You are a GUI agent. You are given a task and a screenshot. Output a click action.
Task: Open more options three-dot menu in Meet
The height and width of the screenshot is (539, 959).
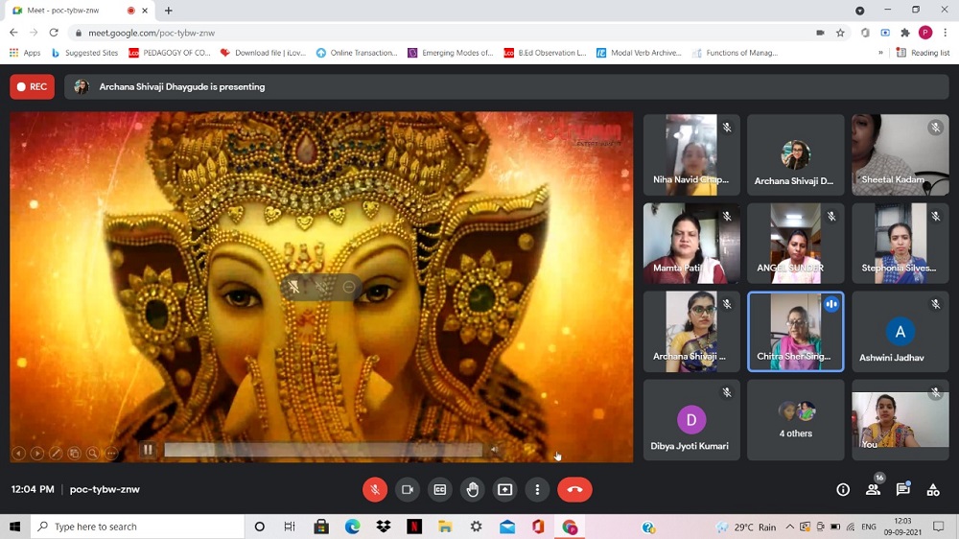[537, 489]
